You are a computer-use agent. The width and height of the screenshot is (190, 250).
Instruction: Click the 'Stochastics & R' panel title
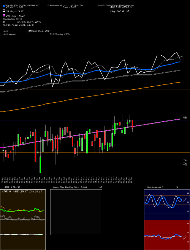click(155, 187)
